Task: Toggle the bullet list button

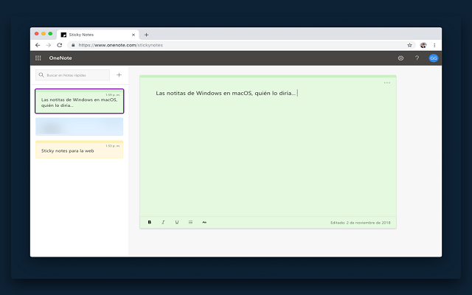Action: (190, 221)
